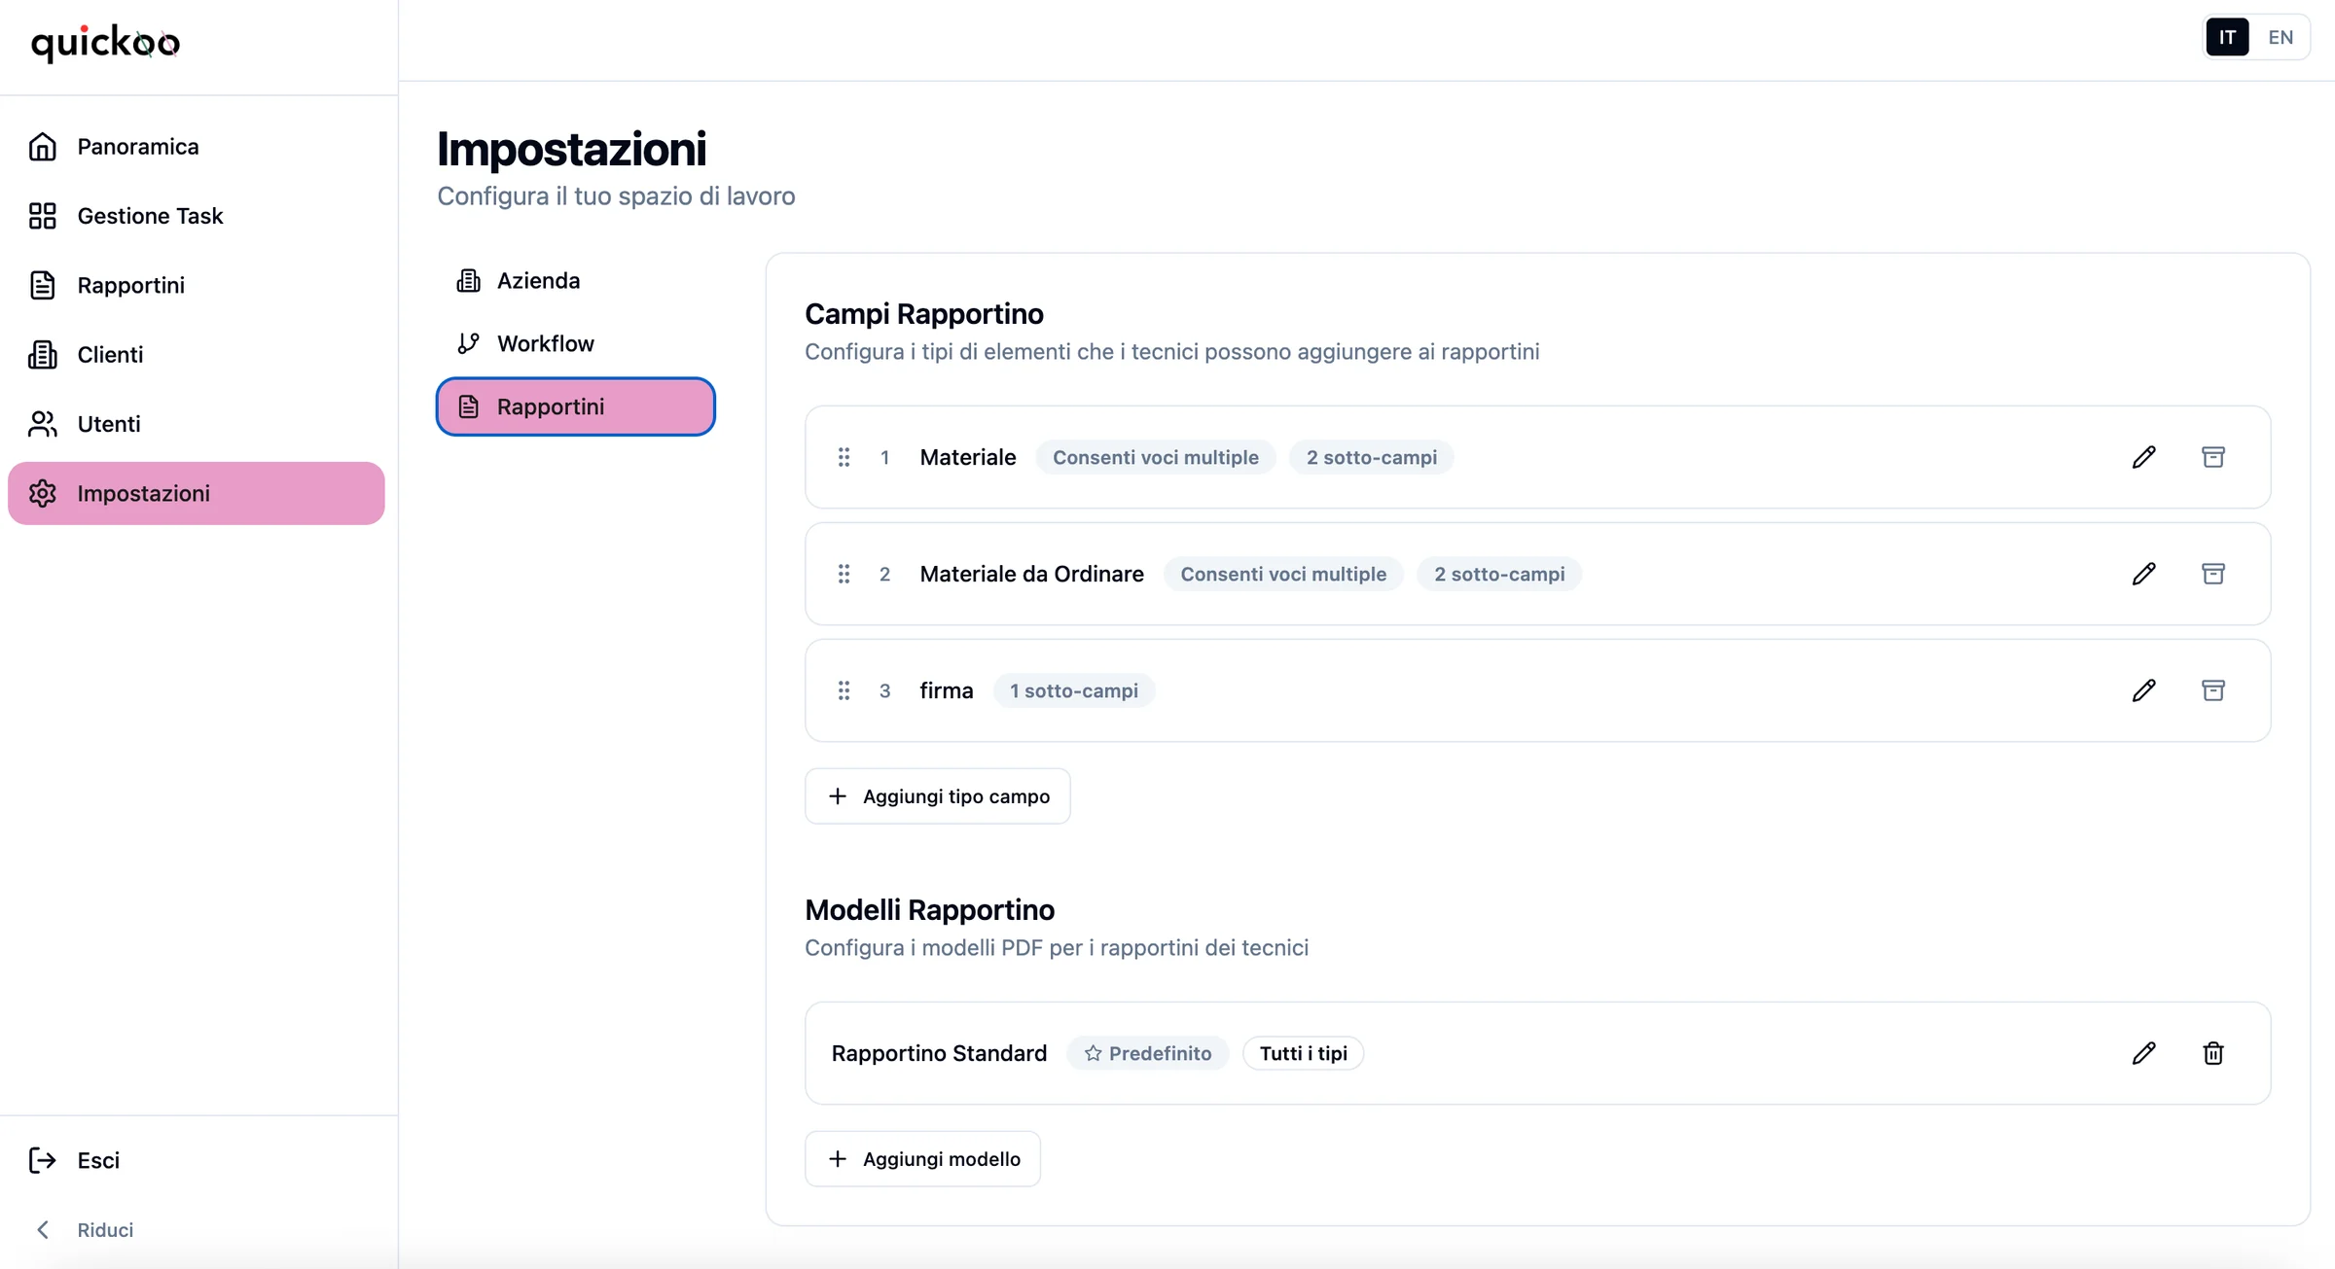Switch language to IT

pos(2227,37)
